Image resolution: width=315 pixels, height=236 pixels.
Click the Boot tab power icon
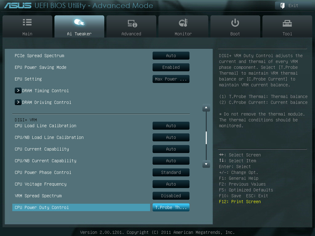(235, 23)
